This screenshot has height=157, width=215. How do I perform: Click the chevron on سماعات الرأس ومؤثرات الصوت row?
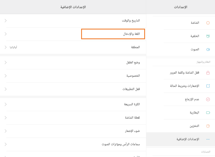click(5, 144)
